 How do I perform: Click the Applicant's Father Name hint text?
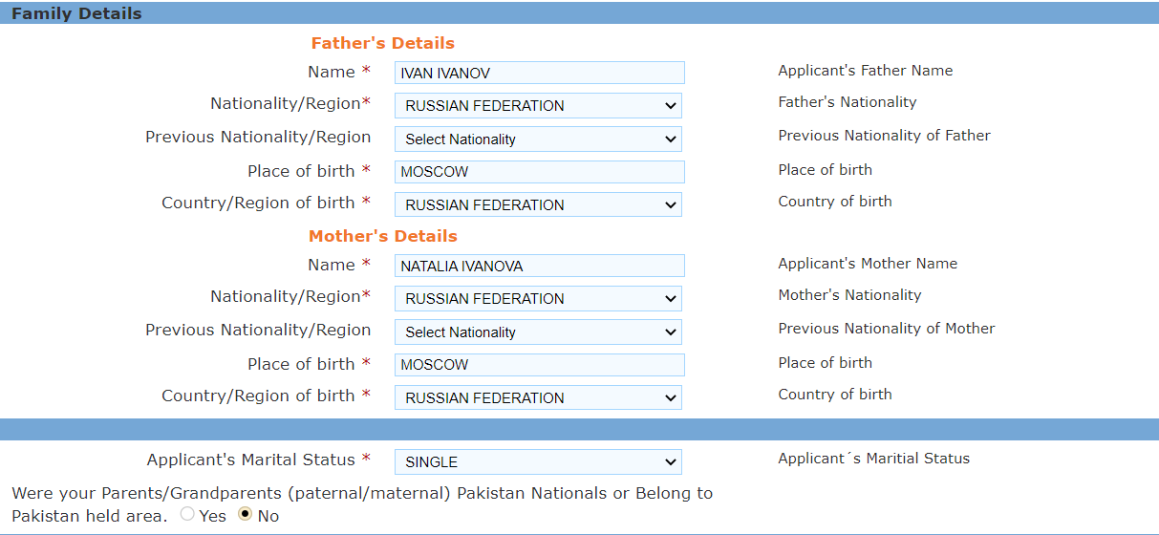(x=865, y=71)
